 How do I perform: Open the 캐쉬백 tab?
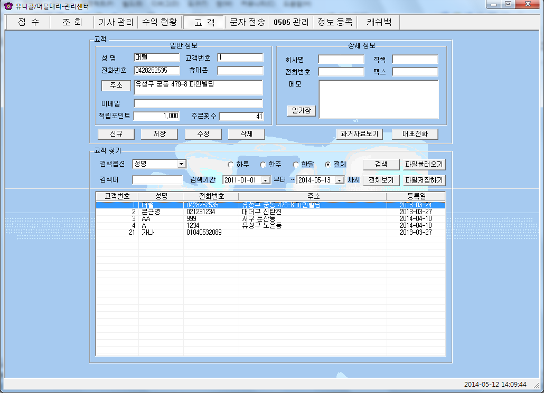[x=379, y=23]
